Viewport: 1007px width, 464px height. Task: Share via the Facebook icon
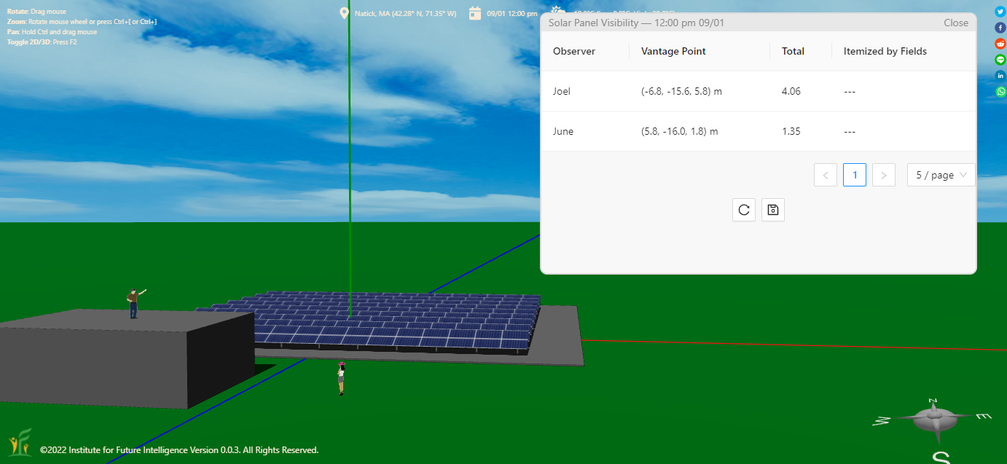tap(1000, 28)
